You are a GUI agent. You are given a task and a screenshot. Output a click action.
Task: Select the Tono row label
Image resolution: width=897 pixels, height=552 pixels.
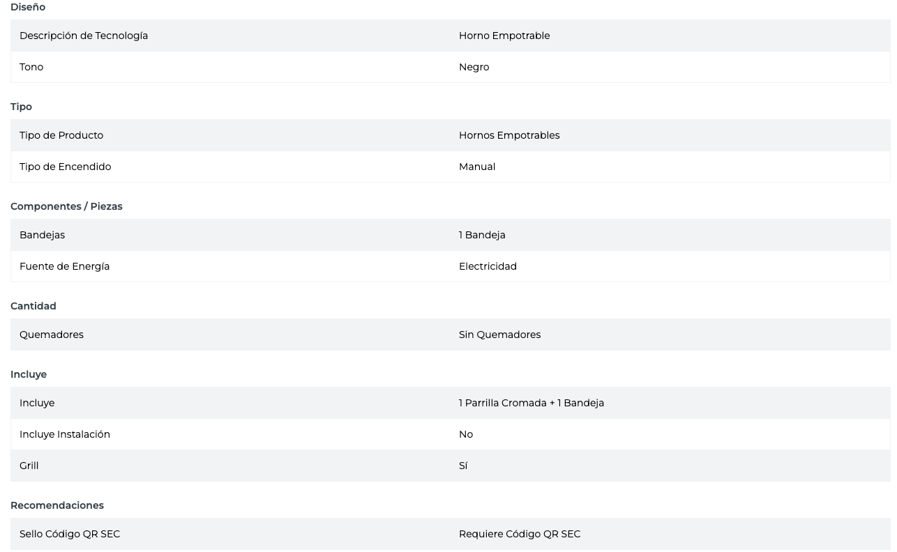(31, 67)
